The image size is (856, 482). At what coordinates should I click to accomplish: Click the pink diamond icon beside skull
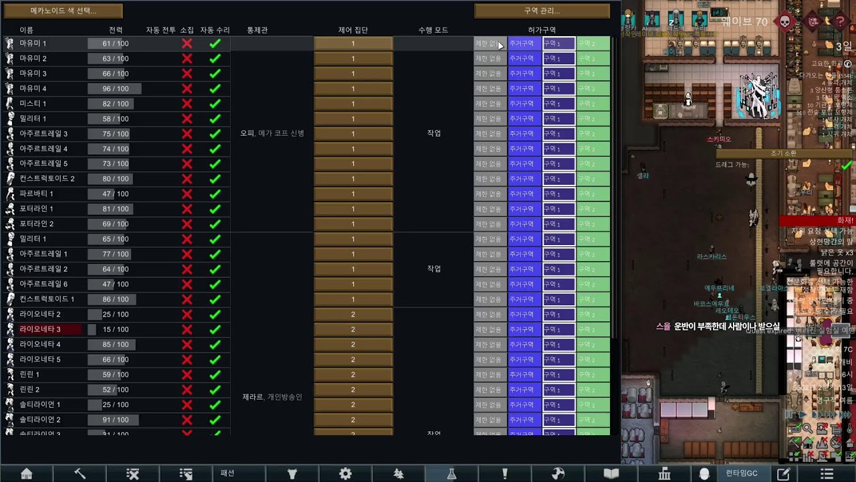814,21
